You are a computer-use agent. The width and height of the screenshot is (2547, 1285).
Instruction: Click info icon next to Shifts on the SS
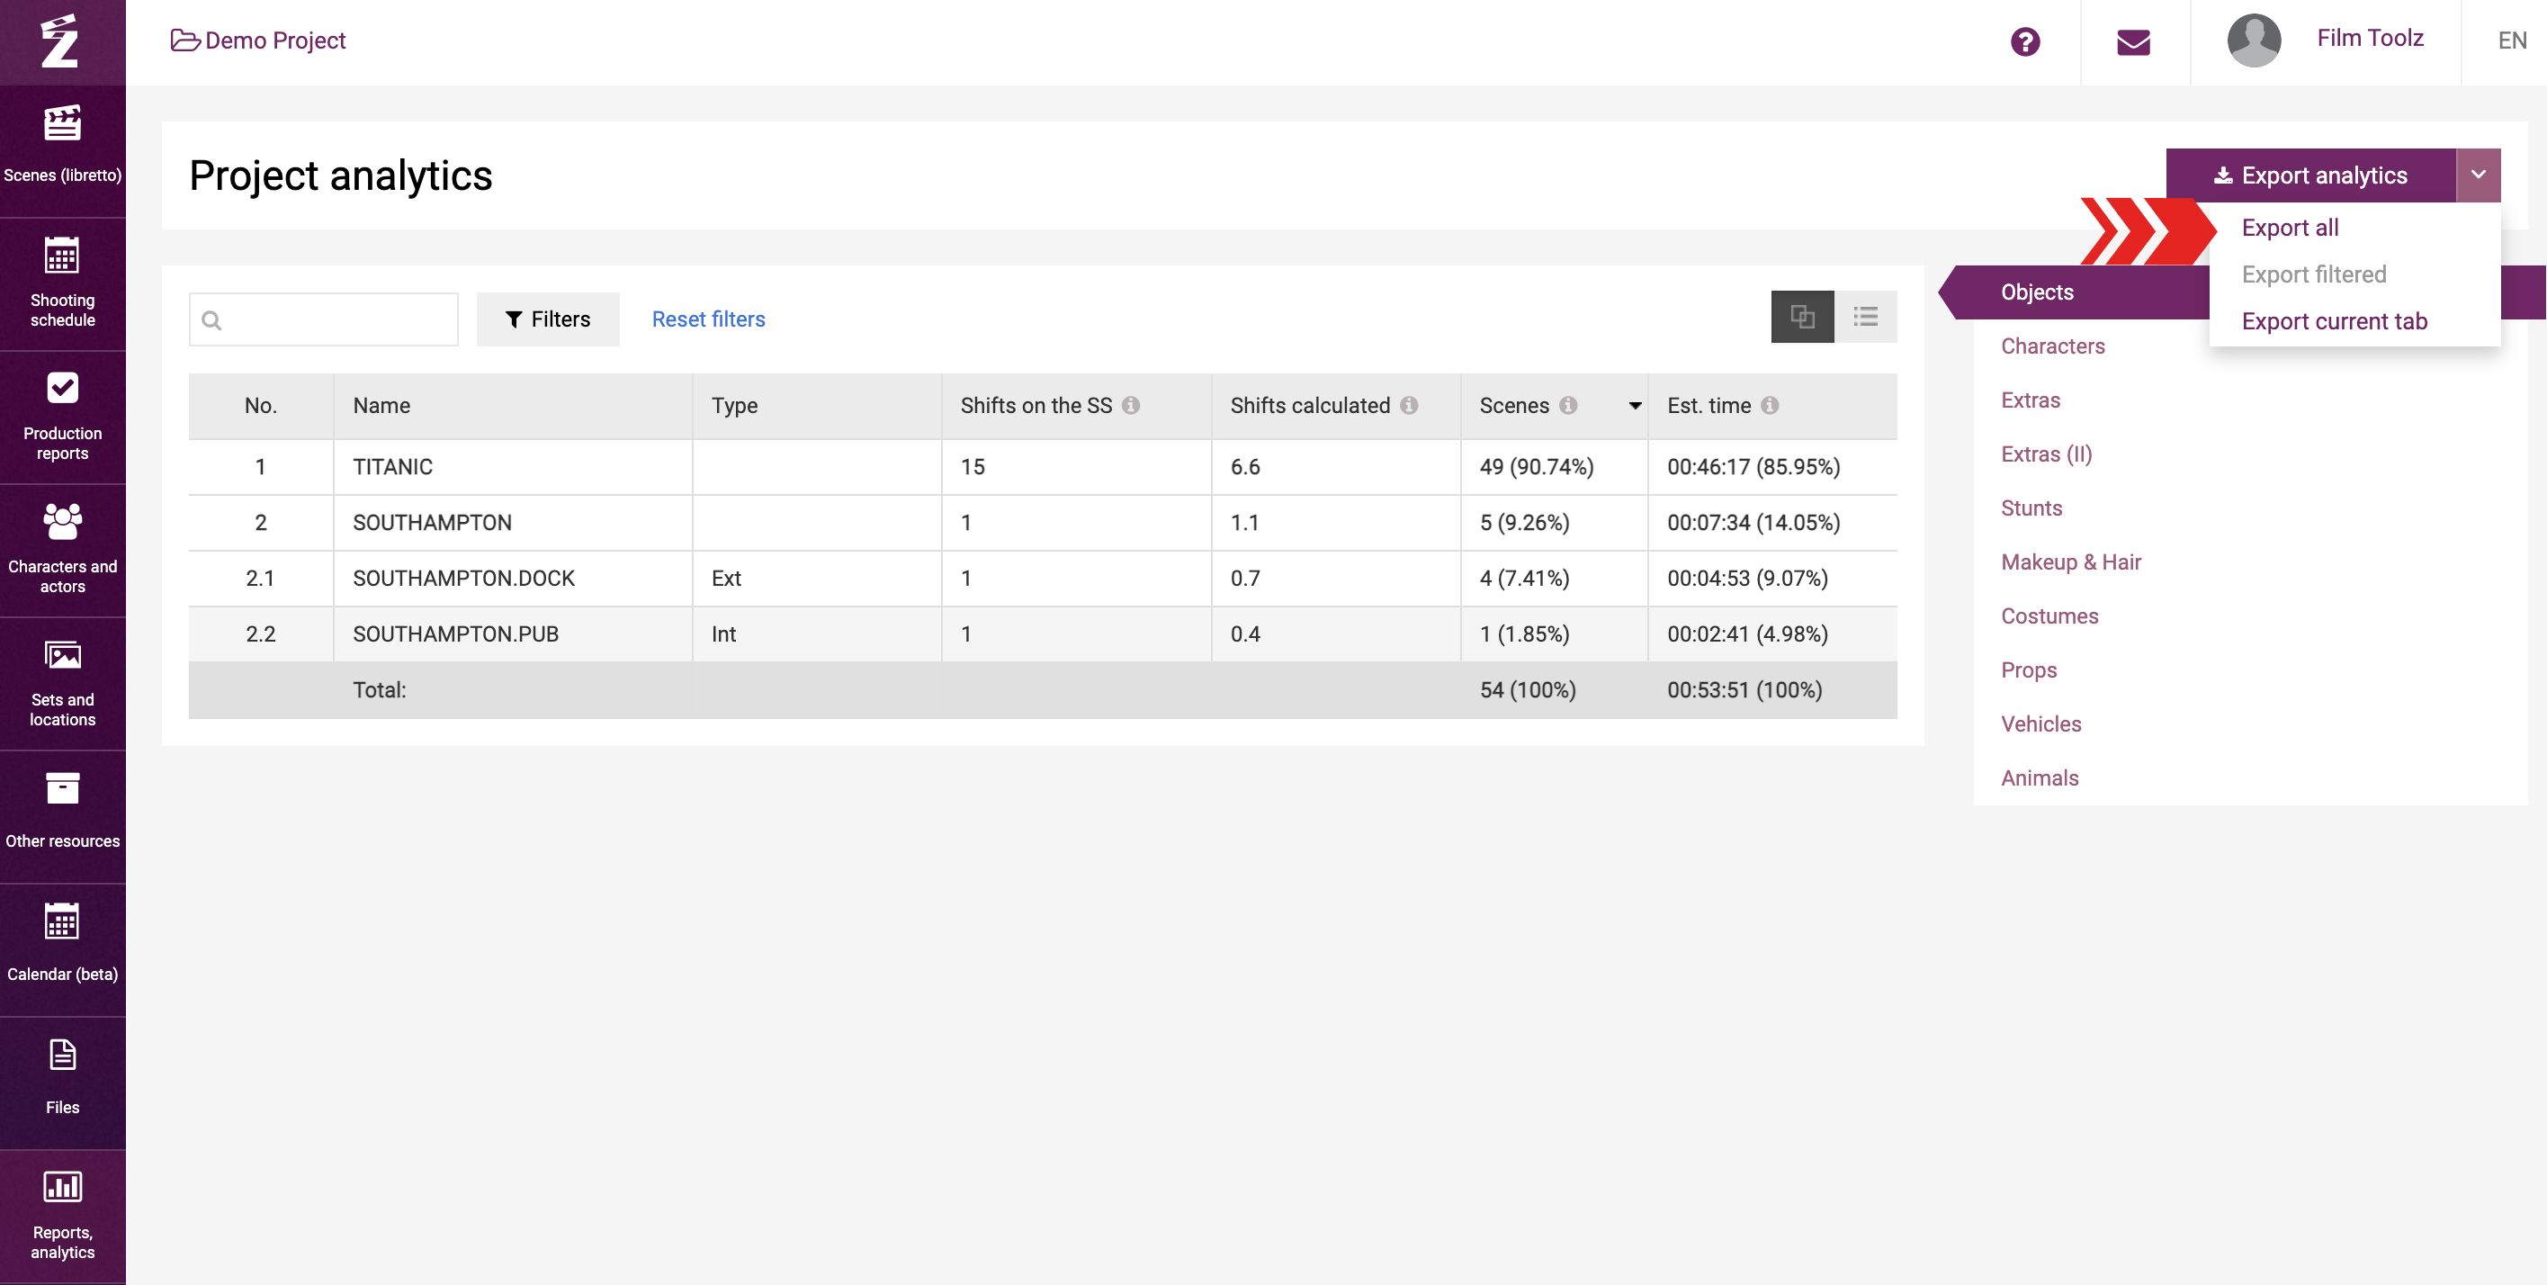[1131, 406]
